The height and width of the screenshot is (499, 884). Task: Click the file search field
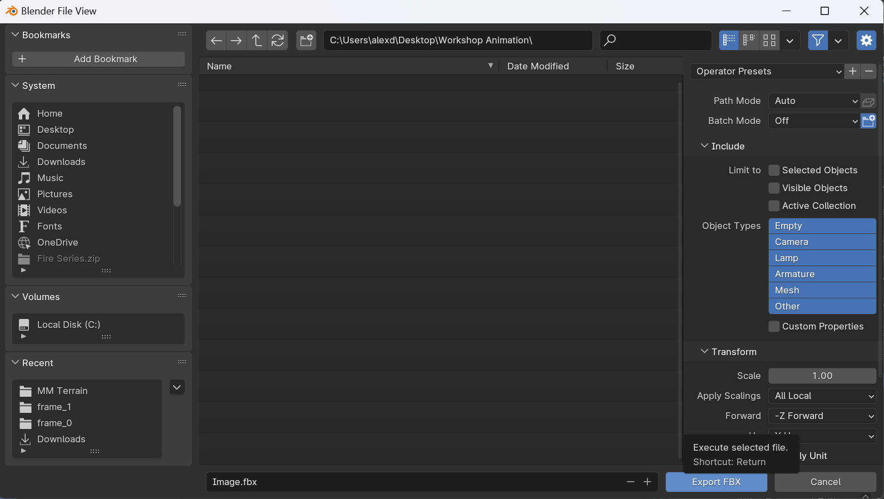[x=656, y=41]
